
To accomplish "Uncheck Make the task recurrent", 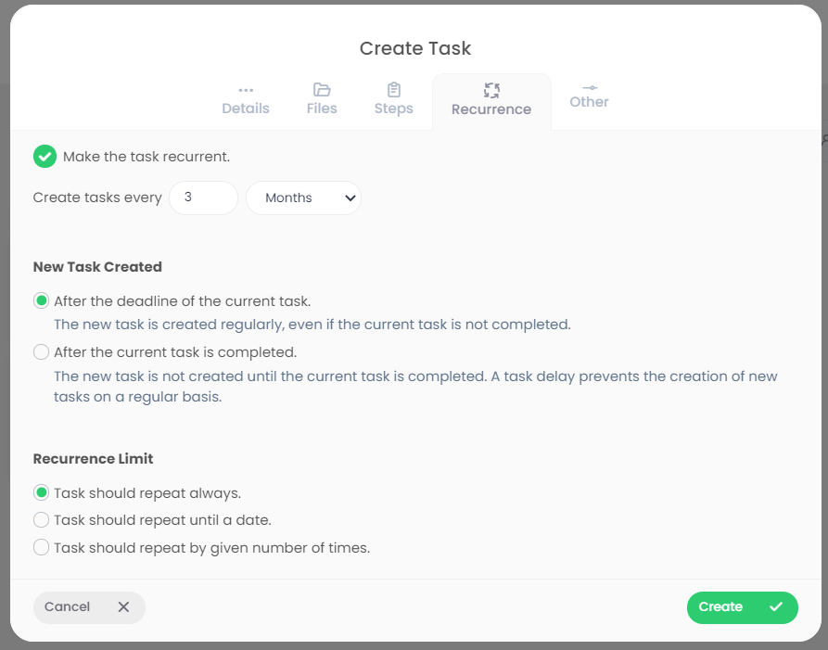I will 45,157.
